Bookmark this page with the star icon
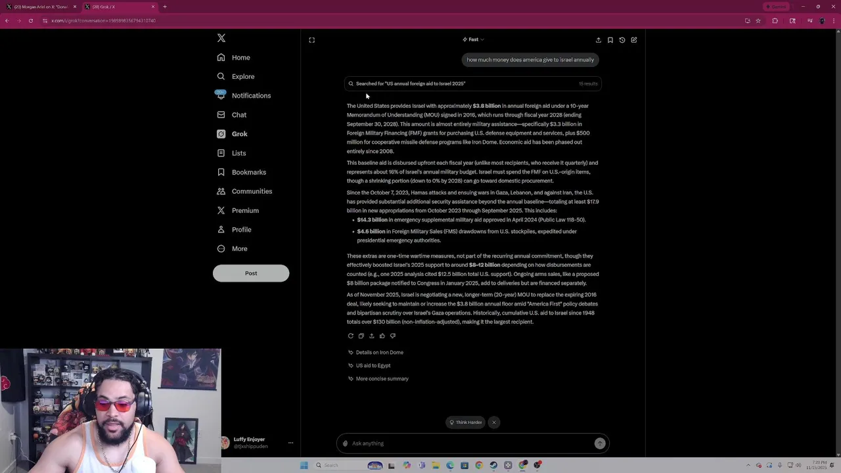This screenshot has height=473, width=841. [758, 21]
